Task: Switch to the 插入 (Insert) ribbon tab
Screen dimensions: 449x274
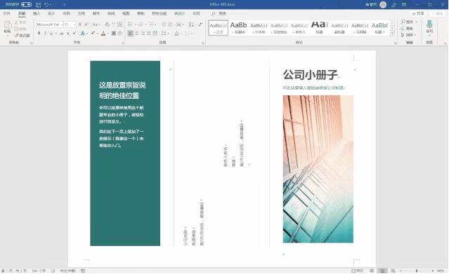Action: pyautogui.click(x=37, y=13)
